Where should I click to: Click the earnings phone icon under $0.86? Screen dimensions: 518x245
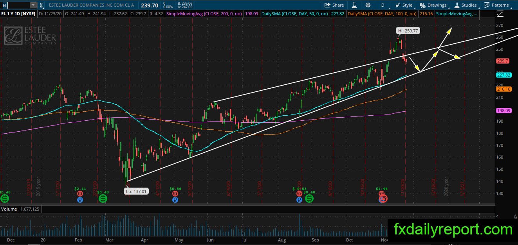pyautogui.click(x=175, y=193)
